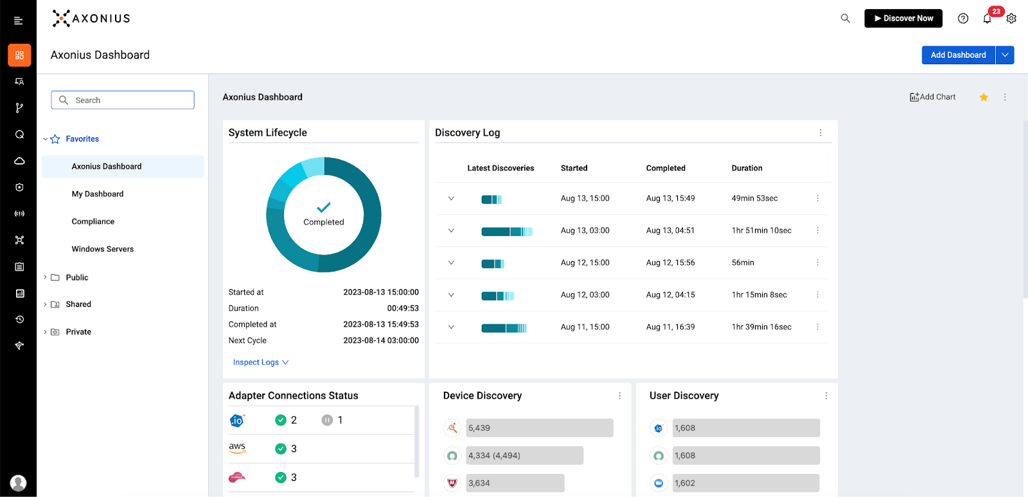Click the global search magnifier icon

[846, 19]
